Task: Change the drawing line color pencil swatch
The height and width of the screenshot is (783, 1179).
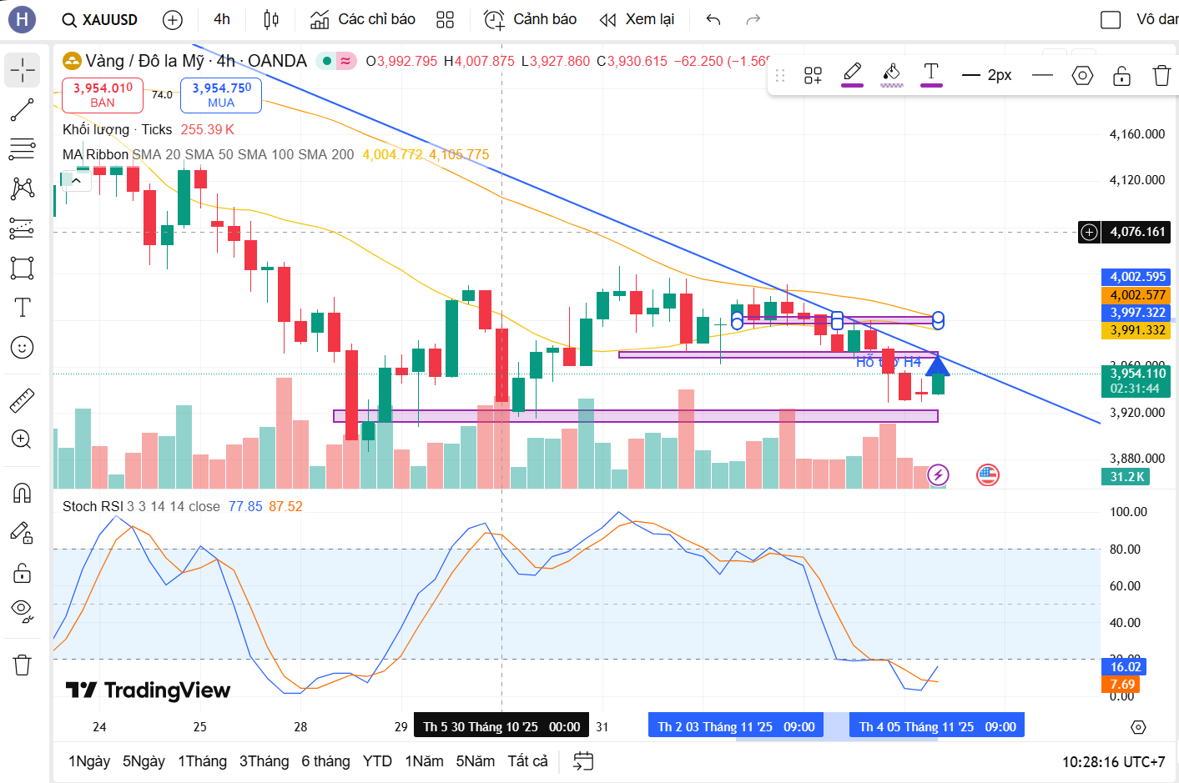Action: click(x=852, y=74)
